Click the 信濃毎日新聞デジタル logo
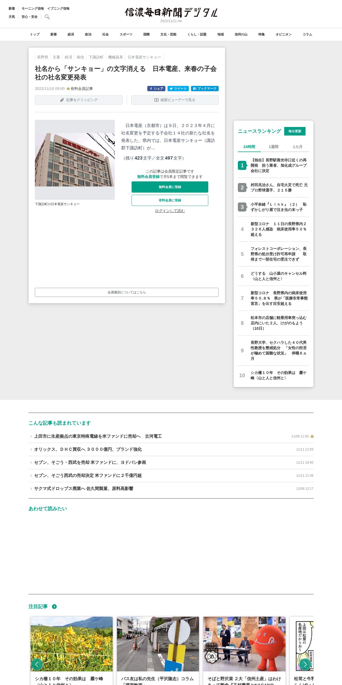Screen dimensions: 342x685 [x=171, y=13]
